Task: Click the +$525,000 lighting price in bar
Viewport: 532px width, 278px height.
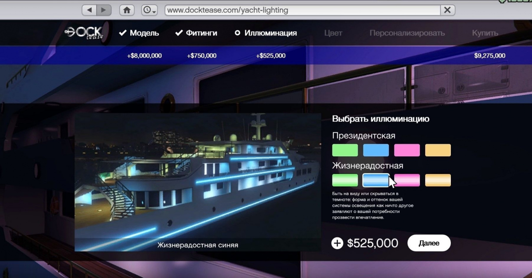Action: [x=271, y=56]
